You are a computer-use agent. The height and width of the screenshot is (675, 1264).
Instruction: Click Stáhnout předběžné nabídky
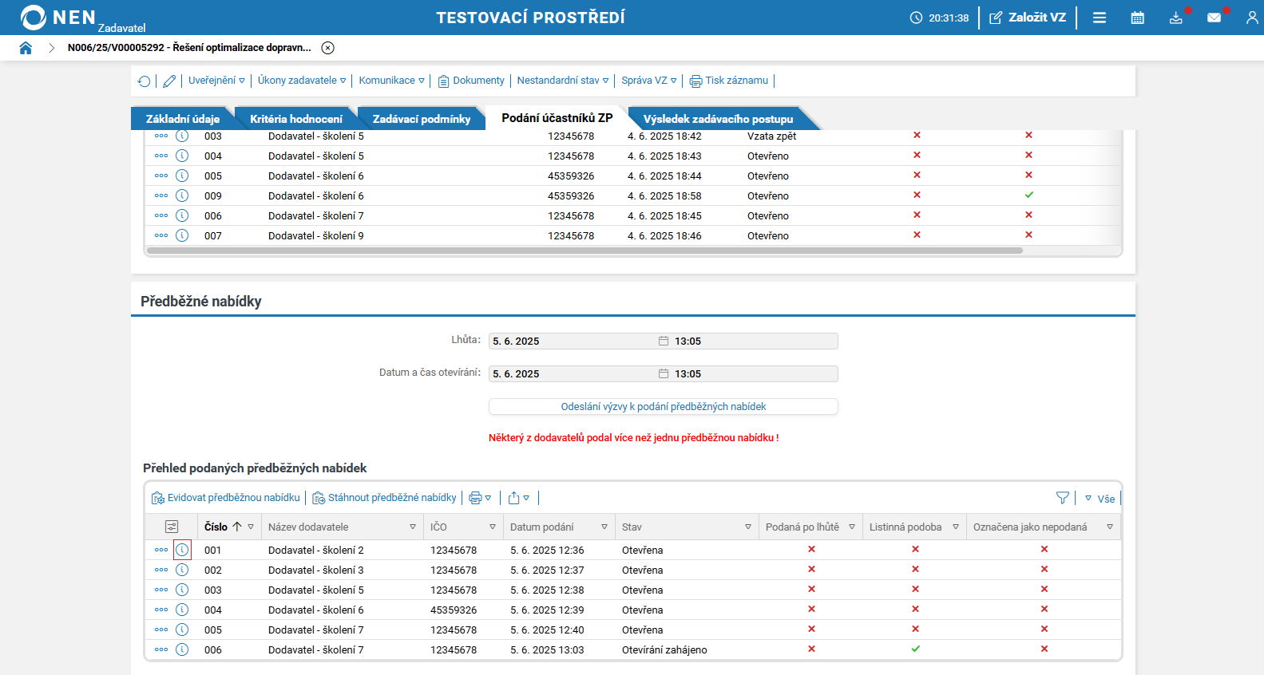[385, 498]
